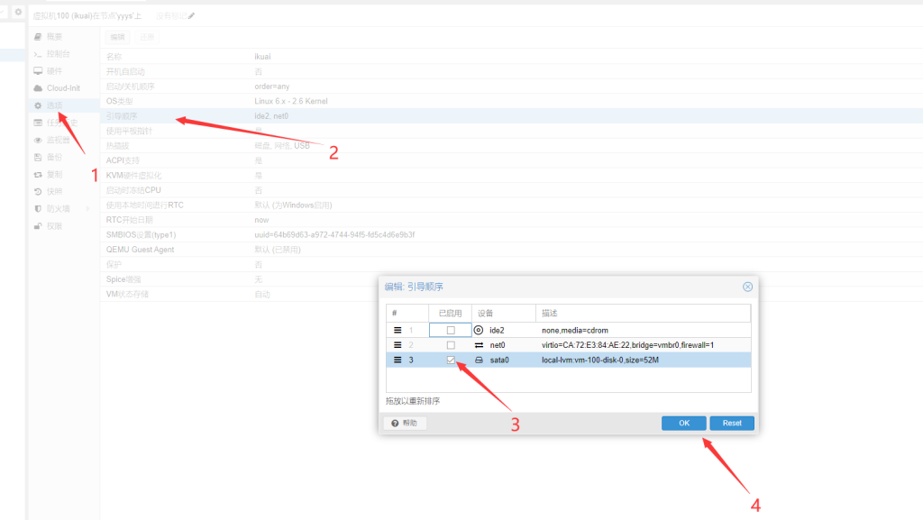Screen dimensions: 923x520
Task: Click the CD-ROM icon beside ide2
Action: [479, 330]
